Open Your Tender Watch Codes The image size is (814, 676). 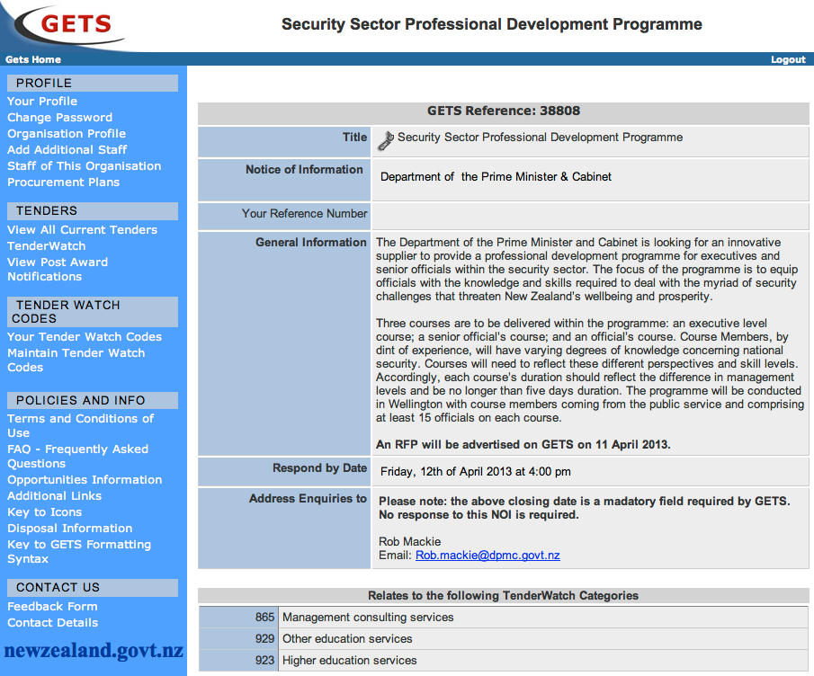pyautogui.click(x=85, y=337)
